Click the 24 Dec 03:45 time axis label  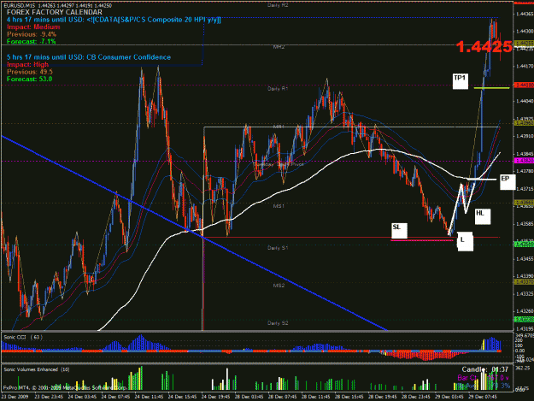(x=82, y=397)
